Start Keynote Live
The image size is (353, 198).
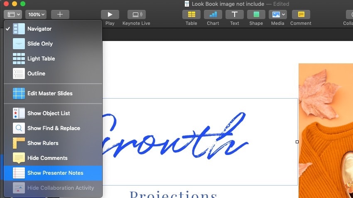pyautogui.click(x=137, y=14)
